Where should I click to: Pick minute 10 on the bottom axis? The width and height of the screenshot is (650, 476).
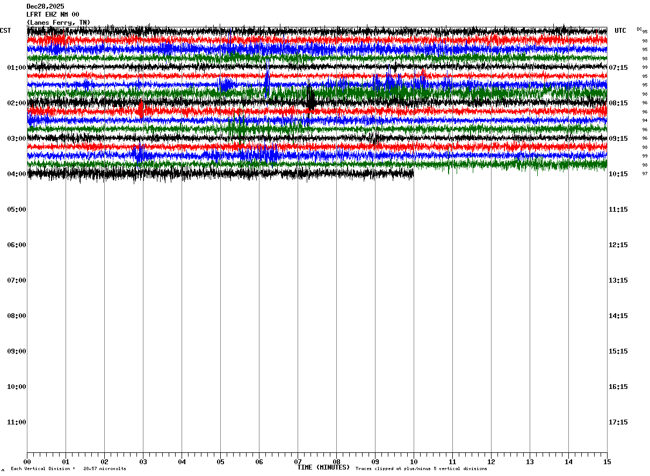(414, 461)
